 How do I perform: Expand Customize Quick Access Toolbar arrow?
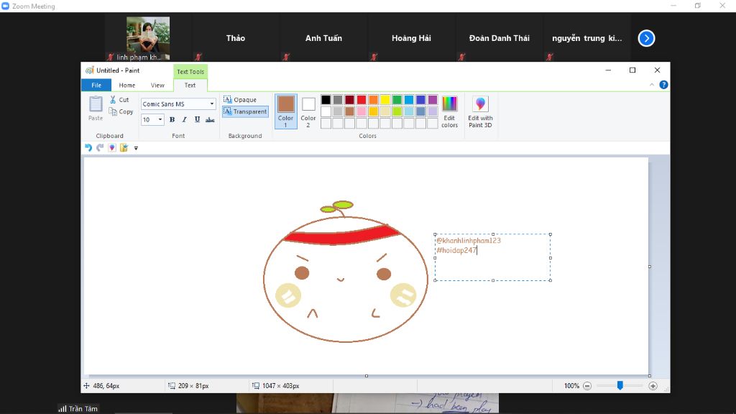click(x=136, y=148)
